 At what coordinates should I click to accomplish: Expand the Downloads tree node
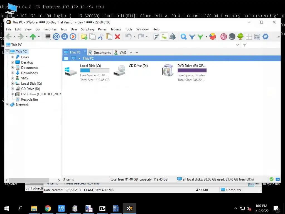(x=12, y=73)
